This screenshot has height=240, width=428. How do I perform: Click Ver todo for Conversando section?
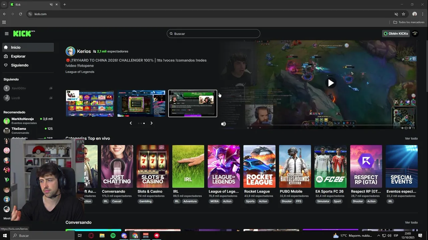point(411,222)
